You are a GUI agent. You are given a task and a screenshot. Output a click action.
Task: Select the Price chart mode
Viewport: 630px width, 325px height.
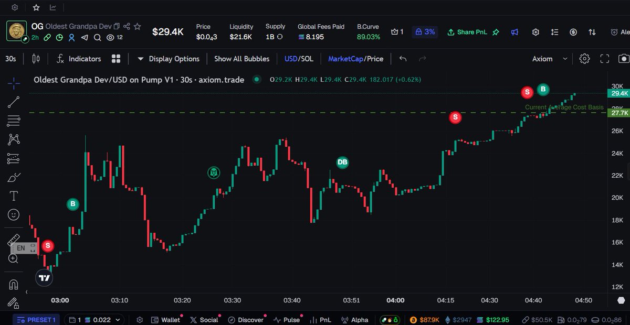[x=374, y=59]
